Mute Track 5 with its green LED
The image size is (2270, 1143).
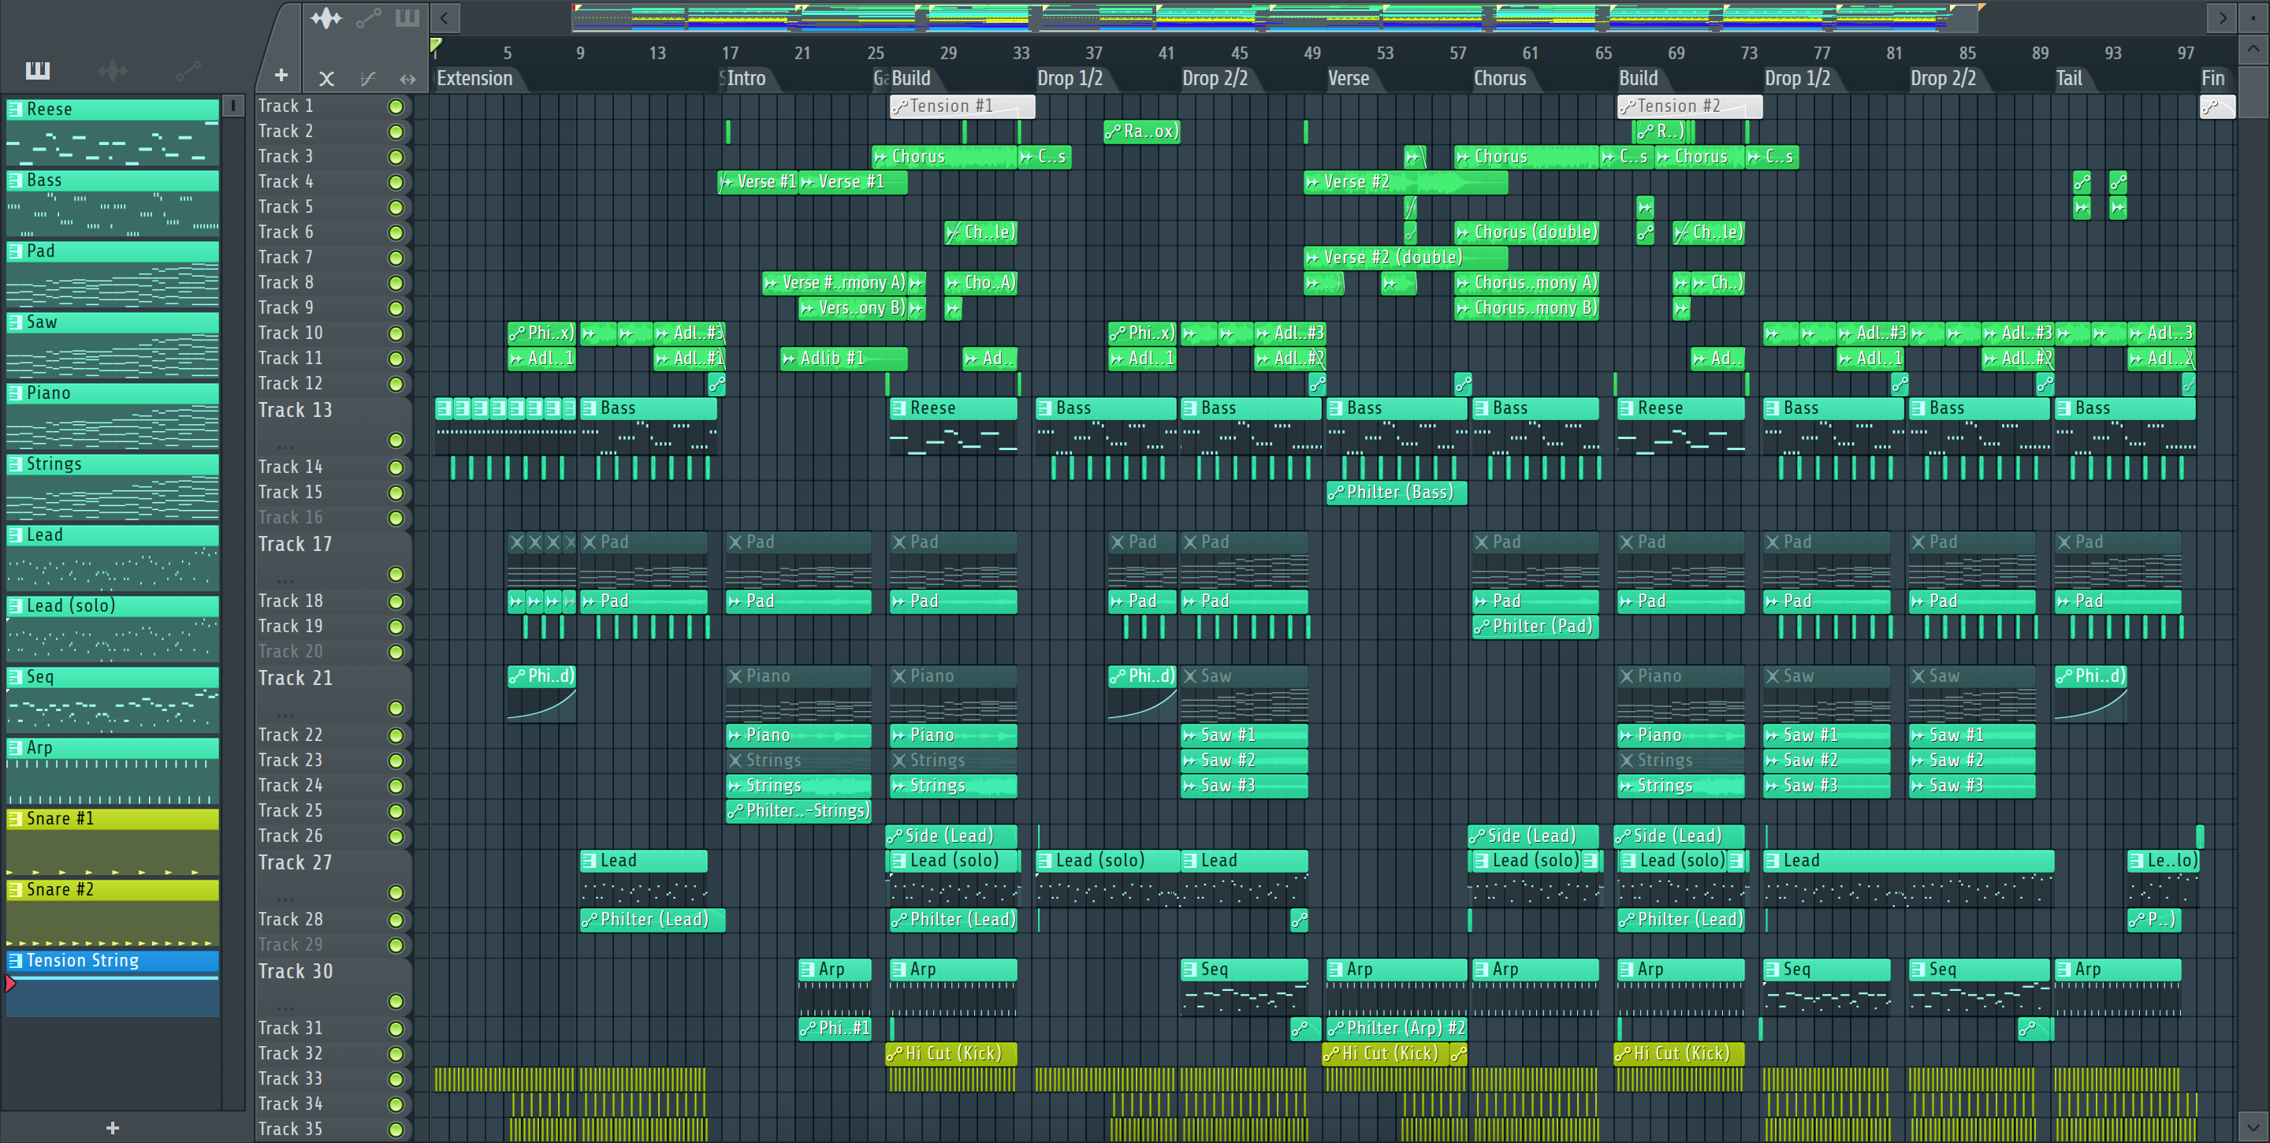[396, 207]
